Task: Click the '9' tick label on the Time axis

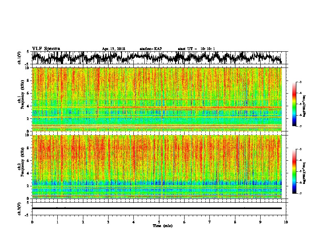Action: coord(260,222)
